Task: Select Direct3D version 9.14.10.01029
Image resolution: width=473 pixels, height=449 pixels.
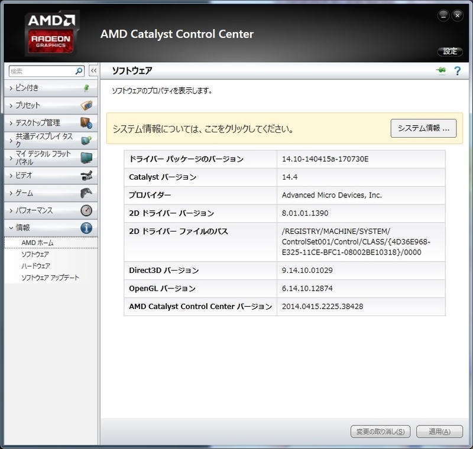Action: click(x=307, y=271)
